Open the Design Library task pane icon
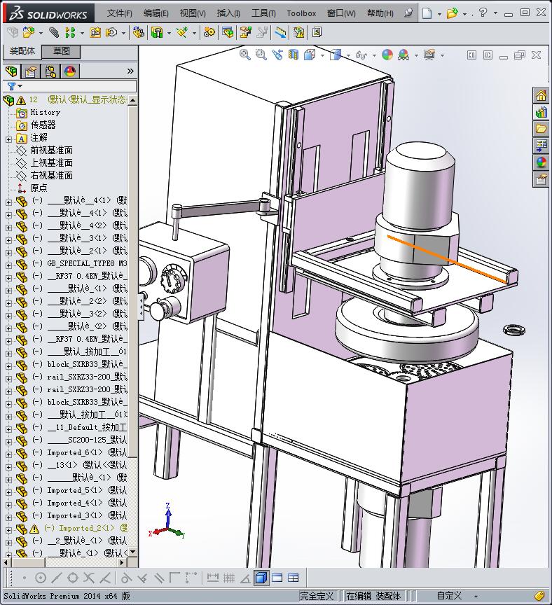The height and width of the screenshot is (605, 552). click(x=541, y=112)
